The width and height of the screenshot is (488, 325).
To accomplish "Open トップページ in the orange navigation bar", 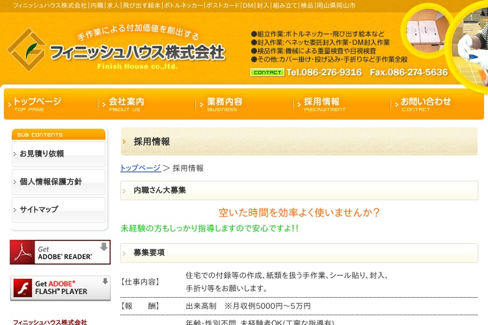I will coord(38,104).
